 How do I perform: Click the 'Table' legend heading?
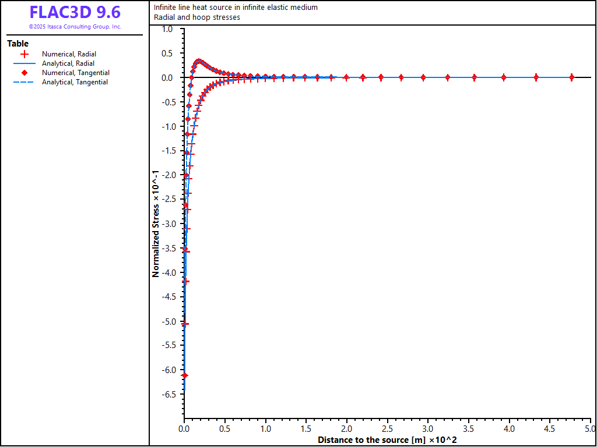point(17,44)
